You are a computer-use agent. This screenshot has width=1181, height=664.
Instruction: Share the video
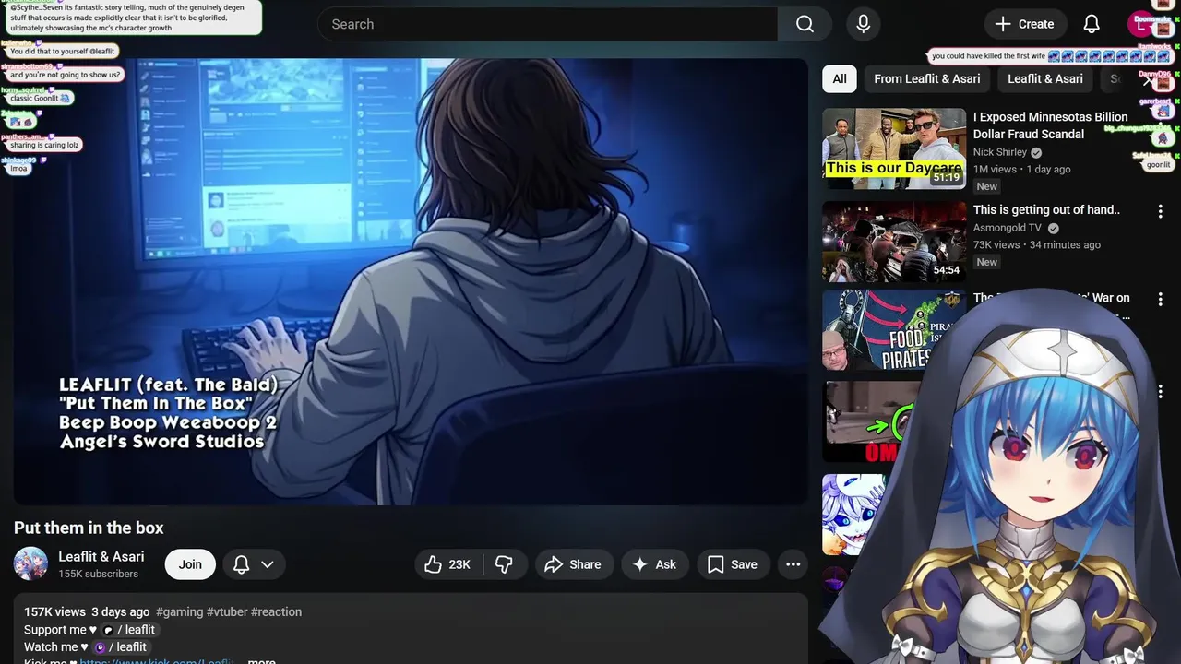pyautogui.click(x=573, y=564)
